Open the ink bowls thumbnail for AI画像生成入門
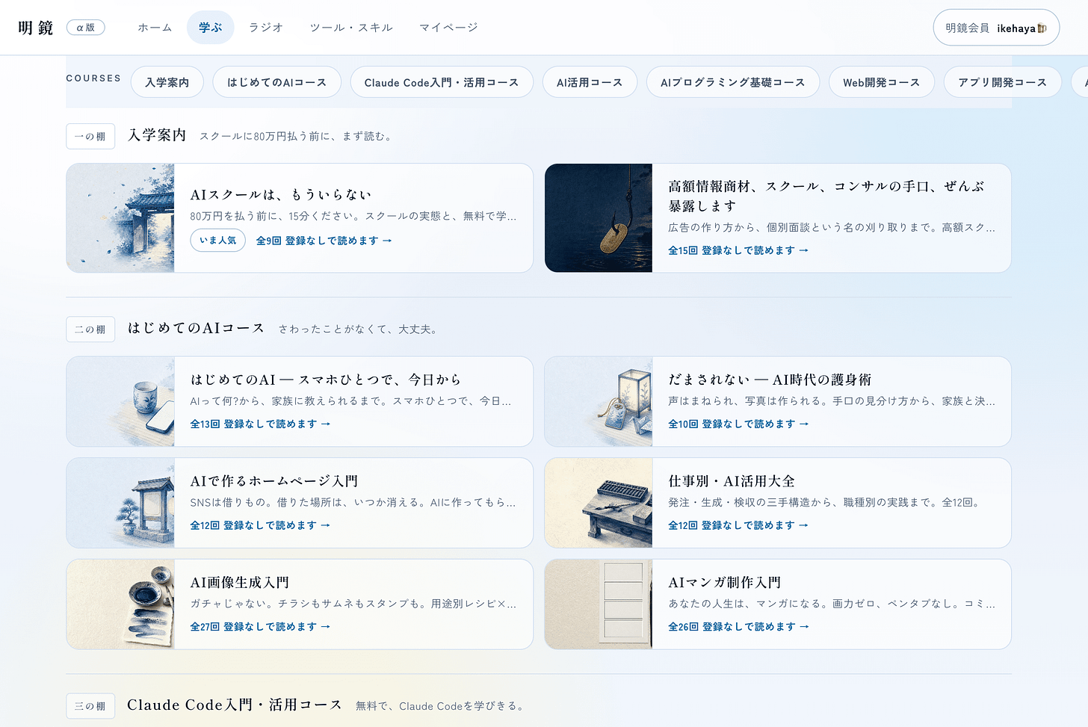1088x727 pixels. 120,604
